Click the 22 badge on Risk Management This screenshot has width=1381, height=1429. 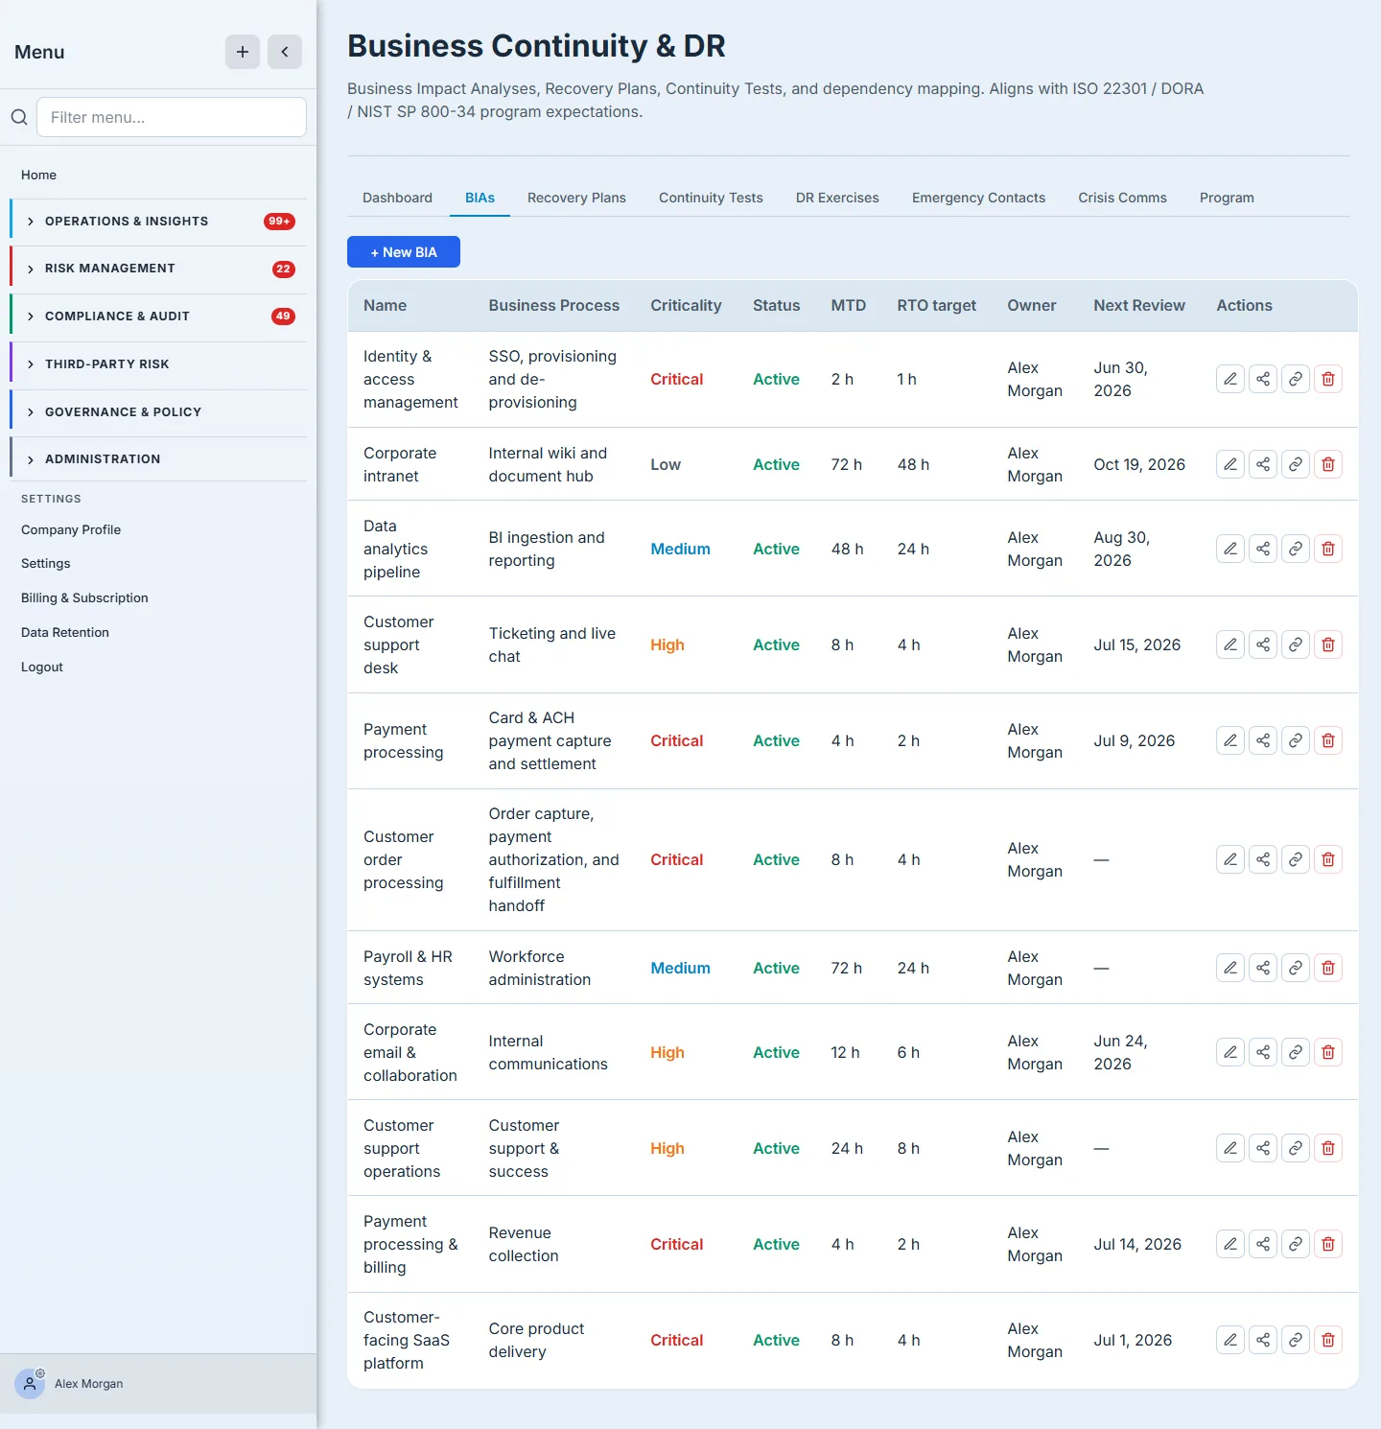(x=283, y=269)
